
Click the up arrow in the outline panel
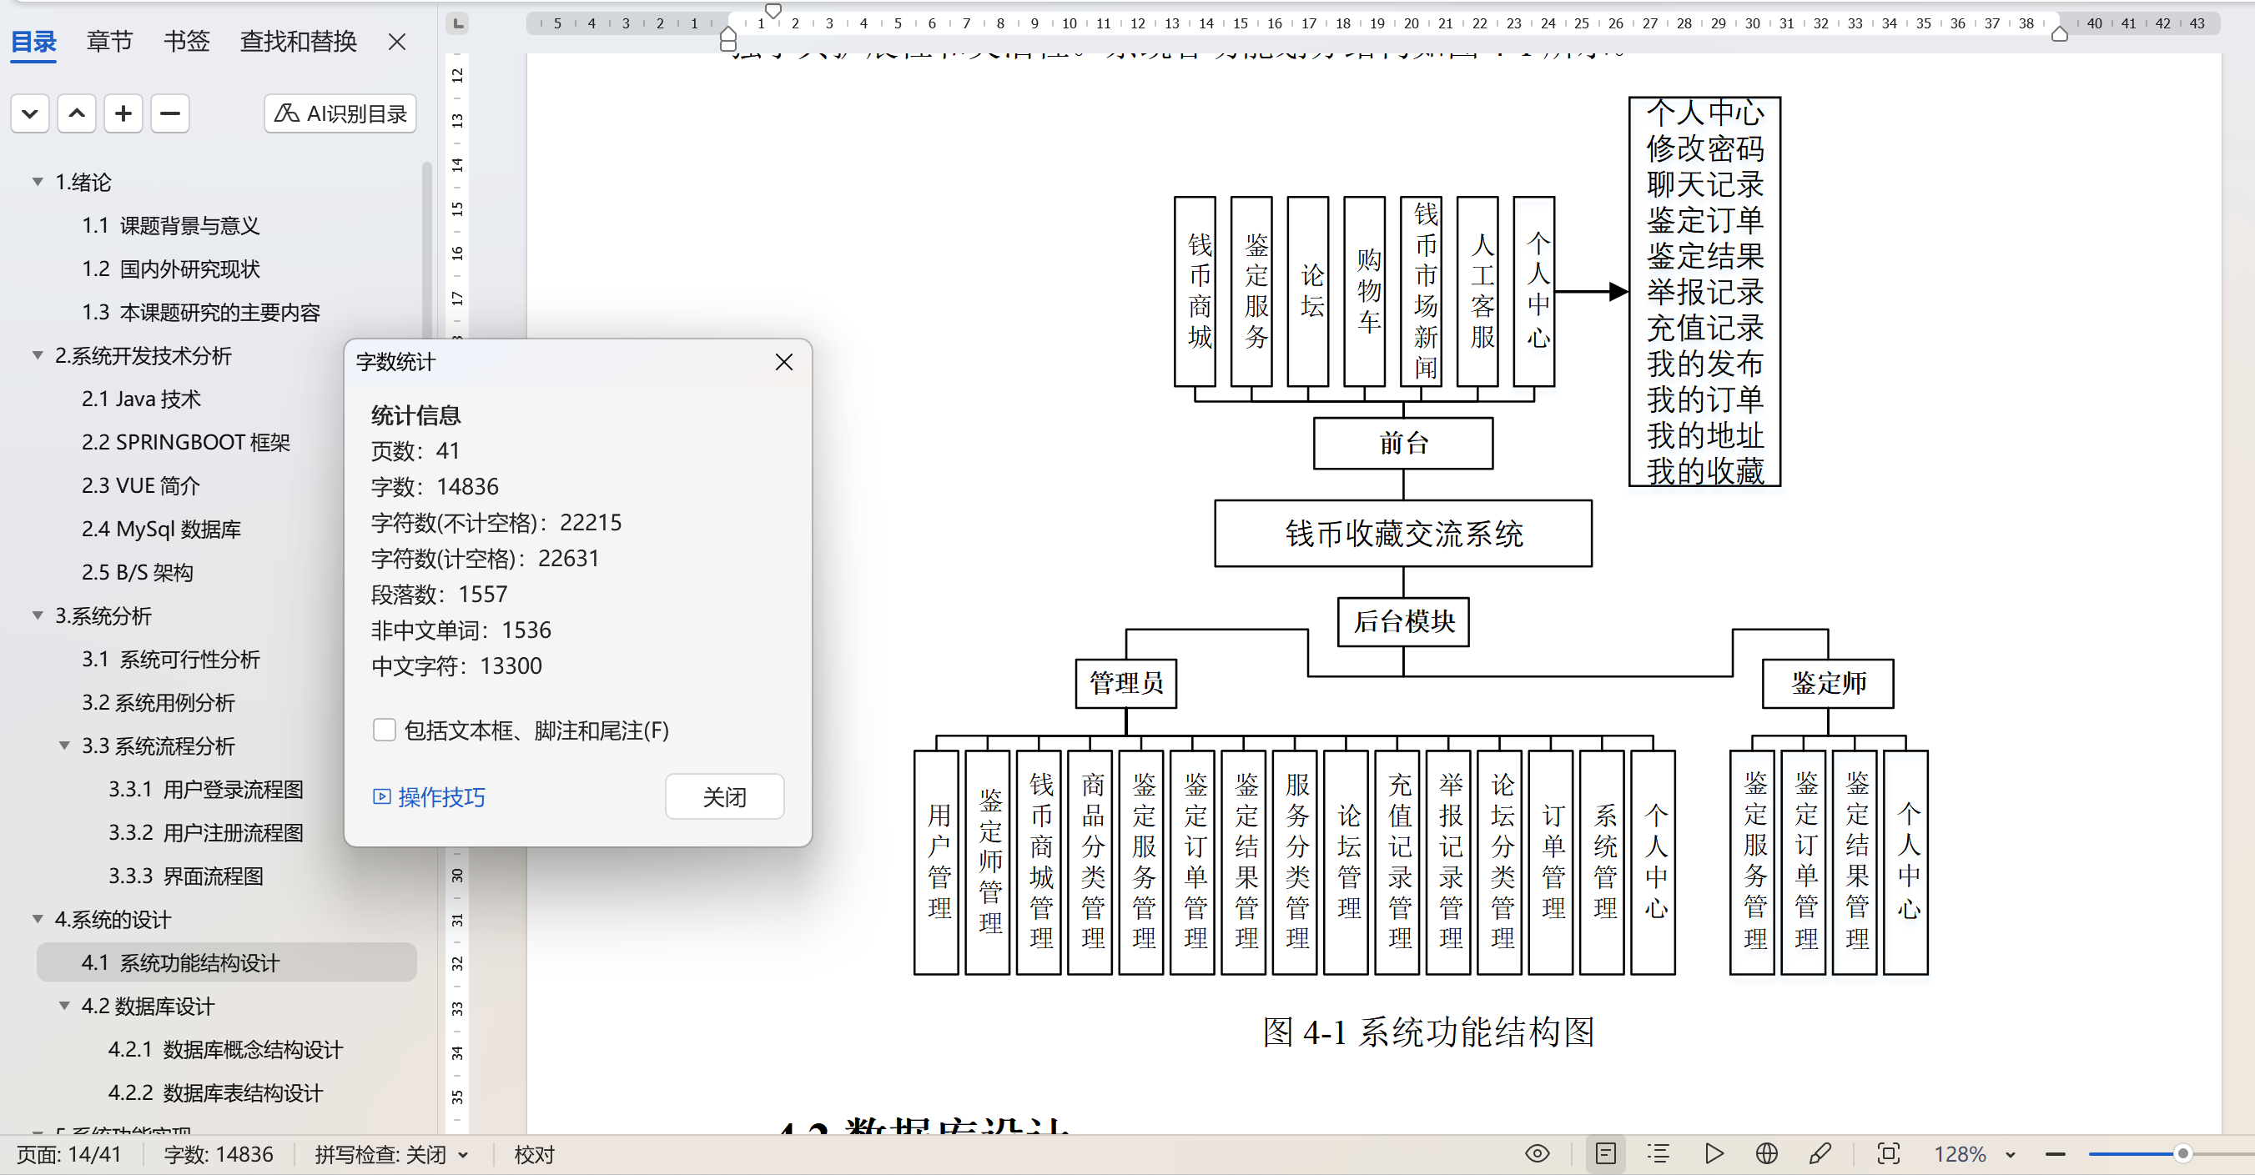tap(77, 113)
